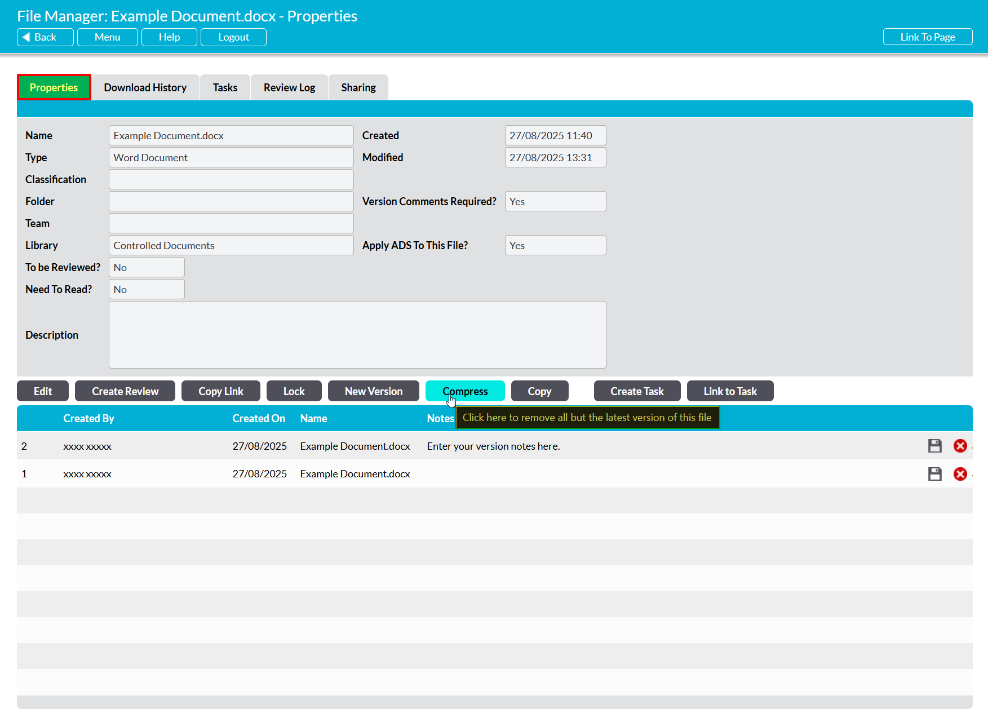The width and height of the screenshot is (988, 718).
Task: Copy the file link with Copy Link
Action: coord(220,391)
